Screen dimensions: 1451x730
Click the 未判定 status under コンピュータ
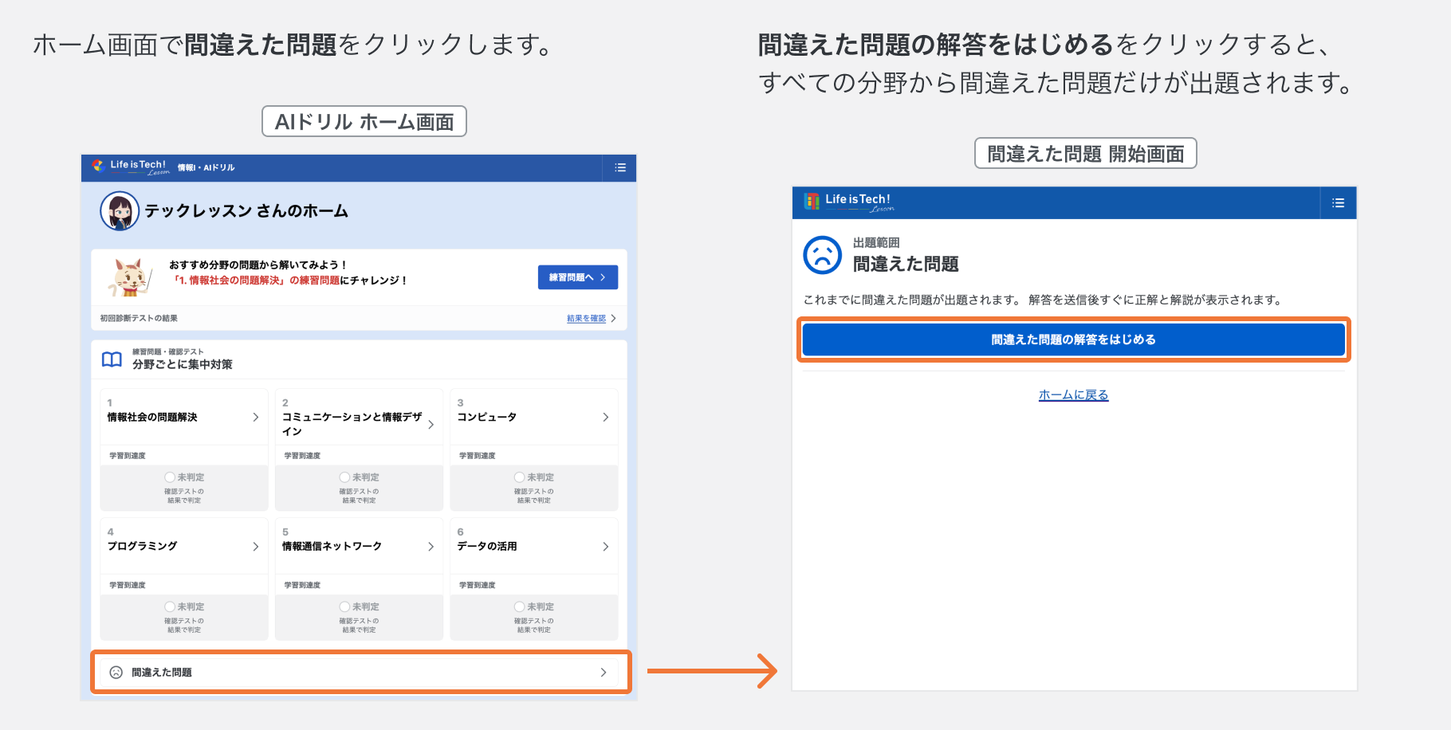pyautogui.click(x=534, y=477)
